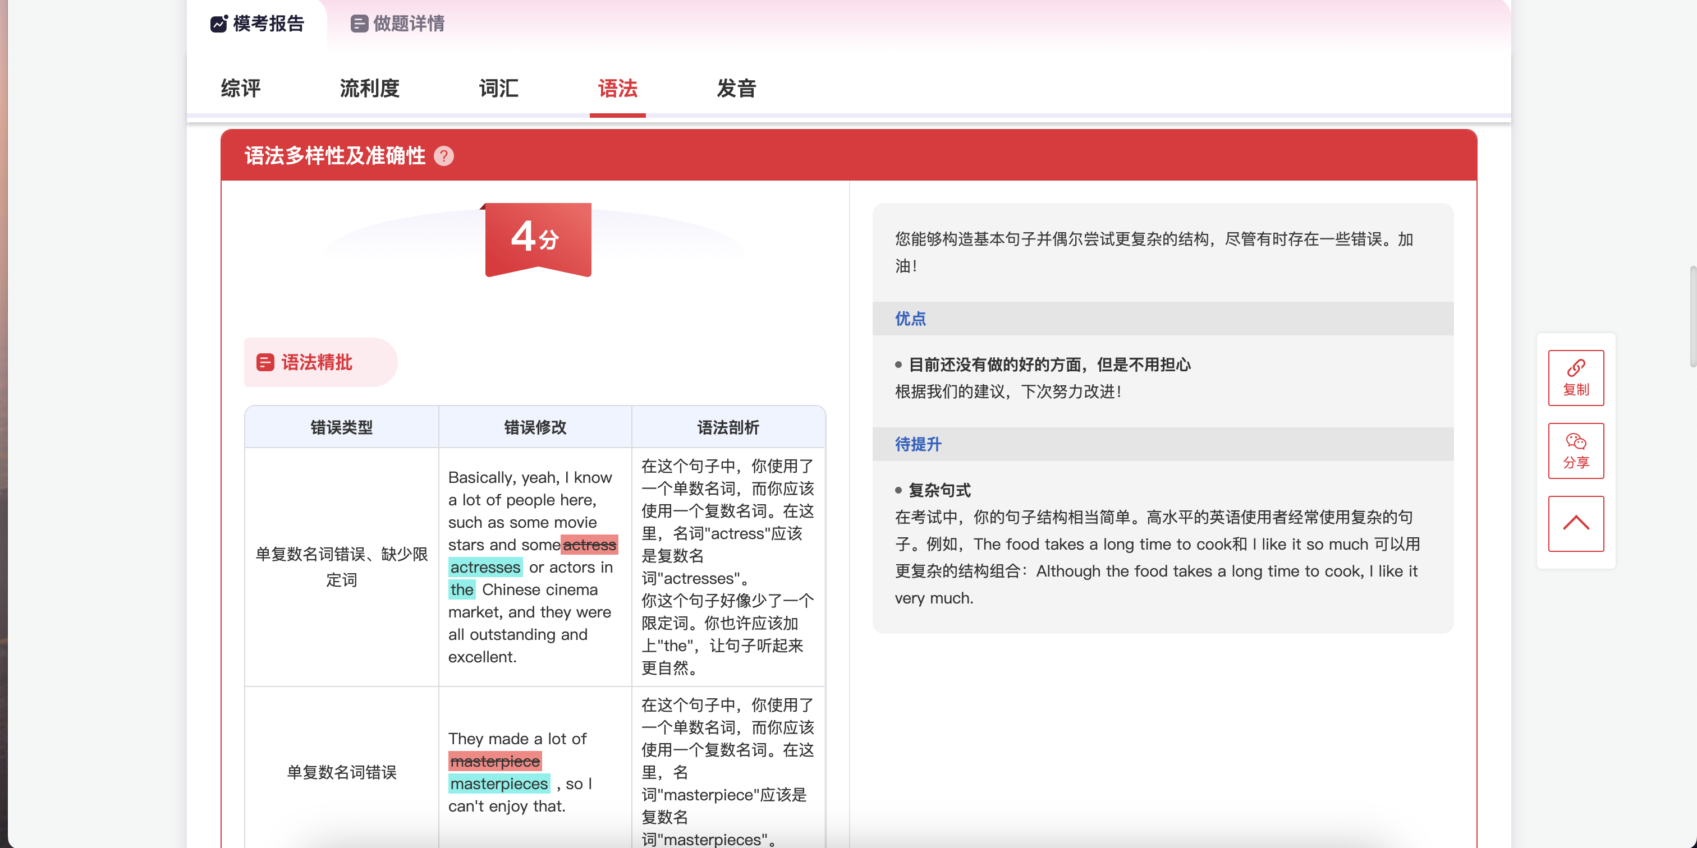
Task: Click the copy link icon
Action: click(1575, 367)
